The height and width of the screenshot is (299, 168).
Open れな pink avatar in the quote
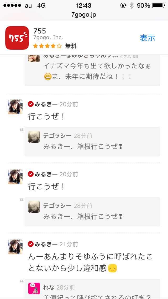click(34, 288)
